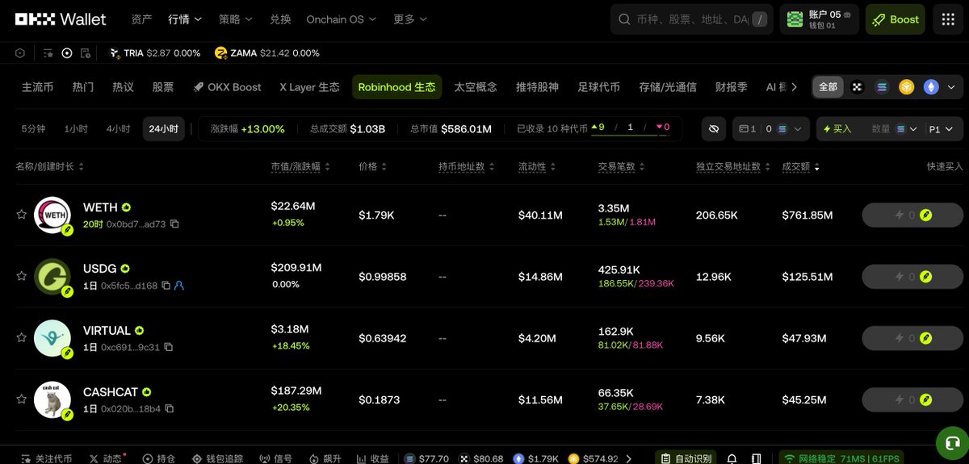The image size is (969, 464).
Task: Copy the USDG contract address
Action: [x=166, y=286]
